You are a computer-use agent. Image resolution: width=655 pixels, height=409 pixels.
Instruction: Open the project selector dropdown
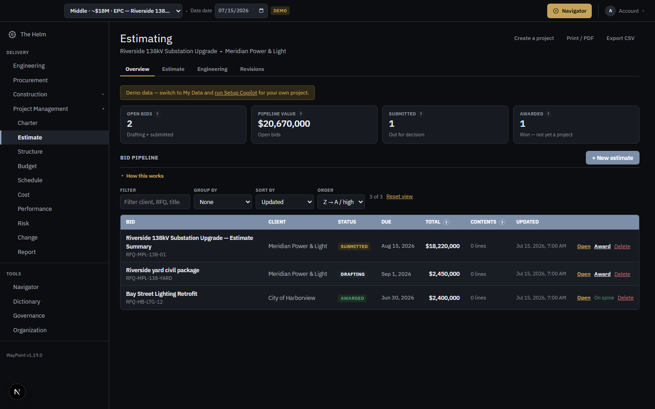tap(123, 11)
